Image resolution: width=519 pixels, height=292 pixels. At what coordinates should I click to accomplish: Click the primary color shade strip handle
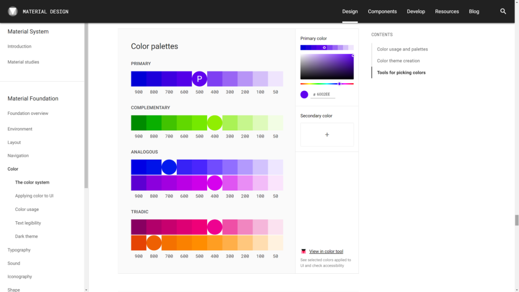click(x=324, y=48)
